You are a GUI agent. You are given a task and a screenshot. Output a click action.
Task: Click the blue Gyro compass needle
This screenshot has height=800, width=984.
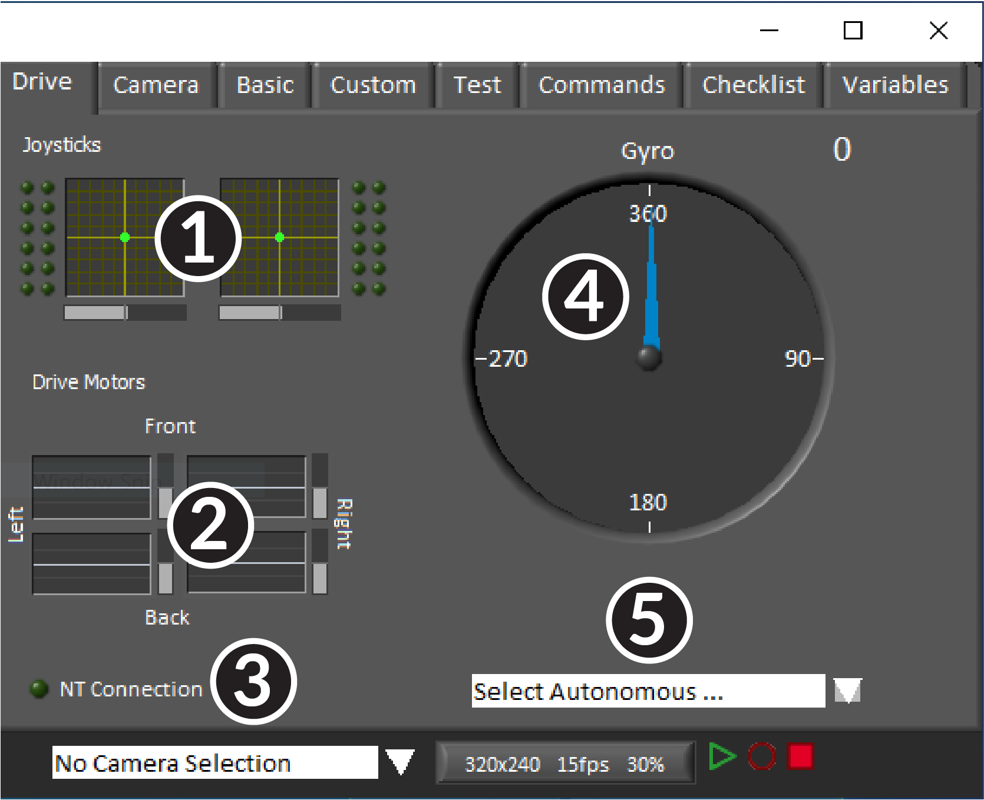click(650, 283)
